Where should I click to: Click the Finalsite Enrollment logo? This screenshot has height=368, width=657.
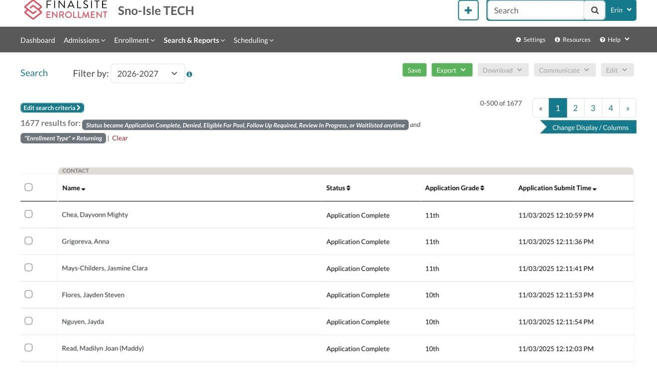(65, 9)
